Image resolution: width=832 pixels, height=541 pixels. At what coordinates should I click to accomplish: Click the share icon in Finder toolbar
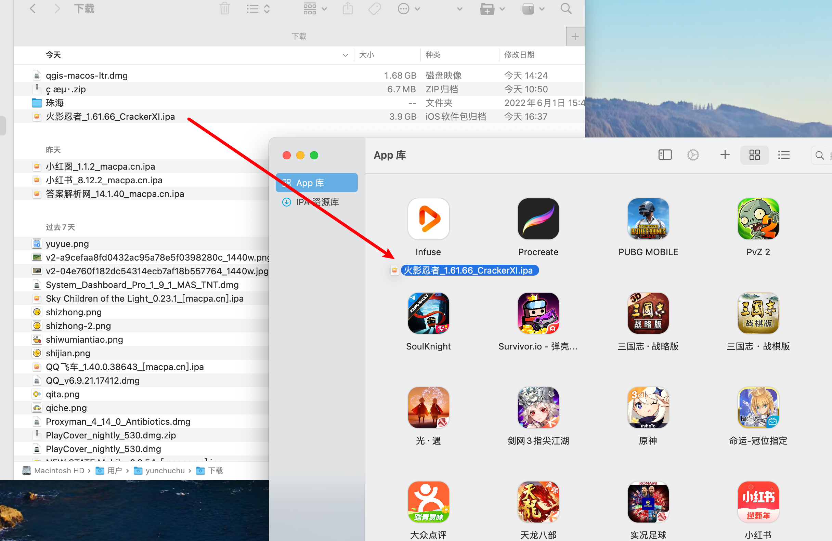(x=348, y=9)
